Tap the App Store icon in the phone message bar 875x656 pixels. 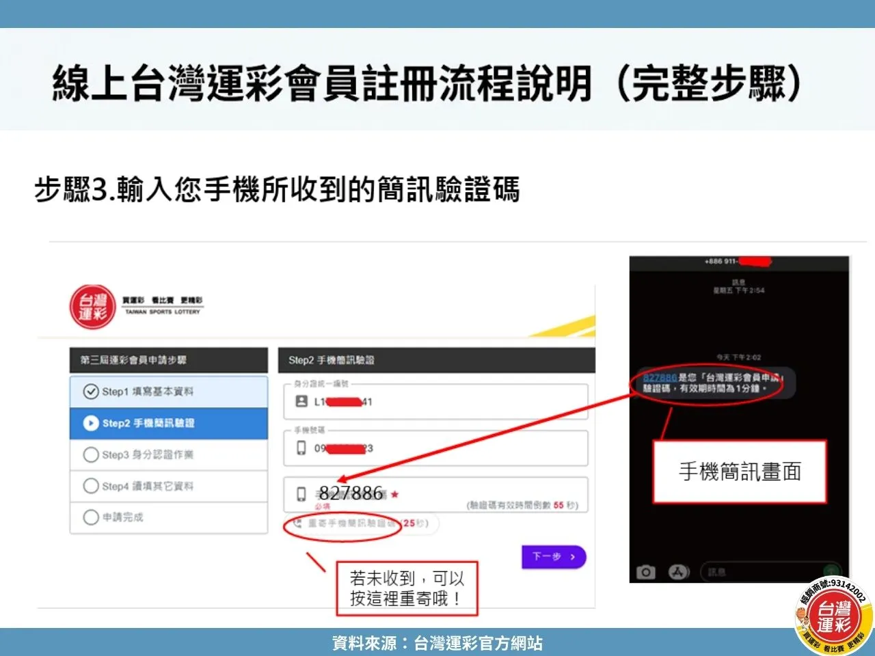pos(677,572)
